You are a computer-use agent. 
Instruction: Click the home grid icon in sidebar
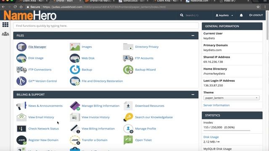coord(5,25)
